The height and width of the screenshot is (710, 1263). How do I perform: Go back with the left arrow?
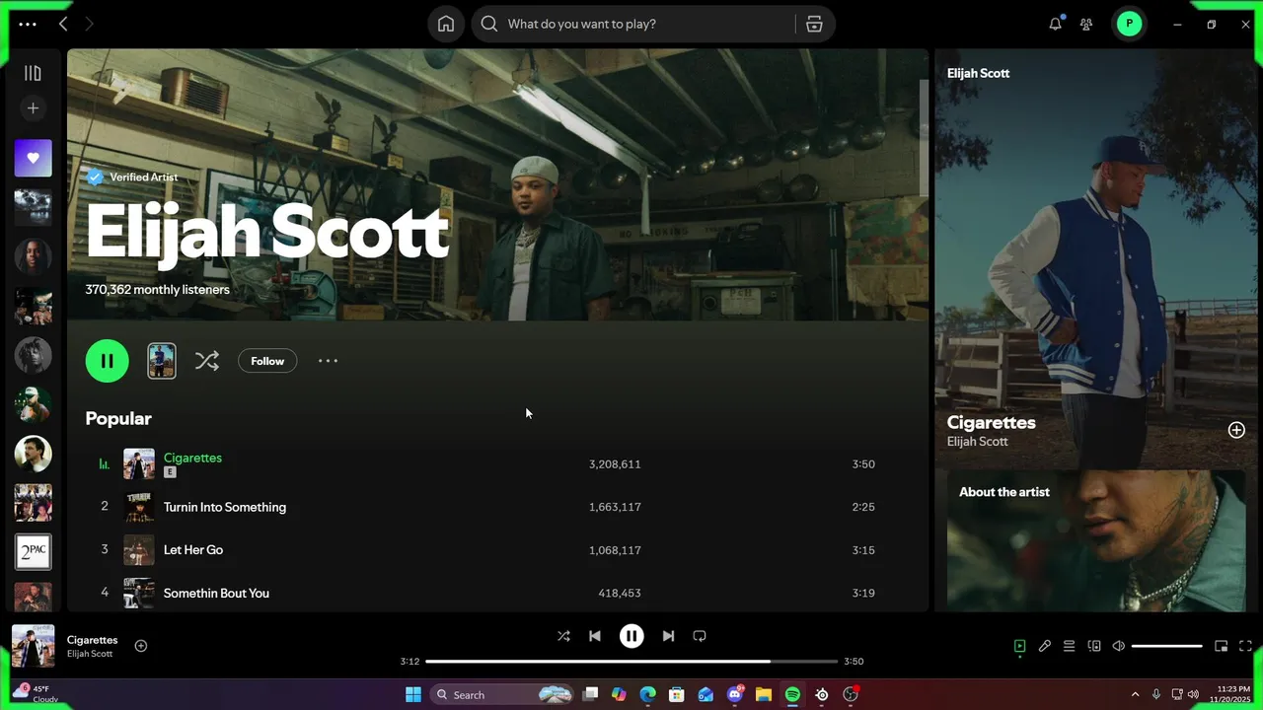coord(63,24)
